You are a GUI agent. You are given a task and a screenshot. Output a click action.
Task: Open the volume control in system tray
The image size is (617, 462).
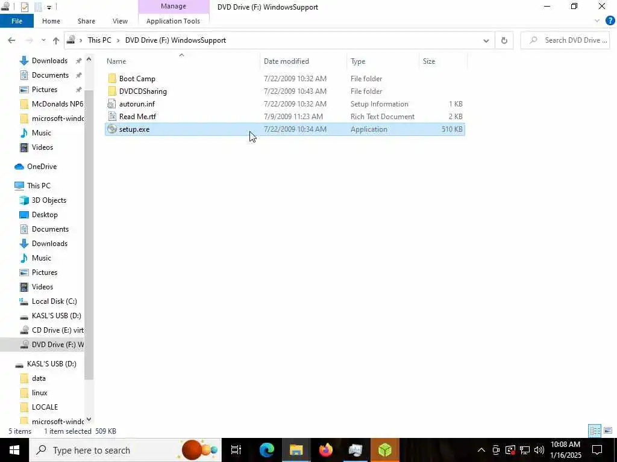[539, 450]
